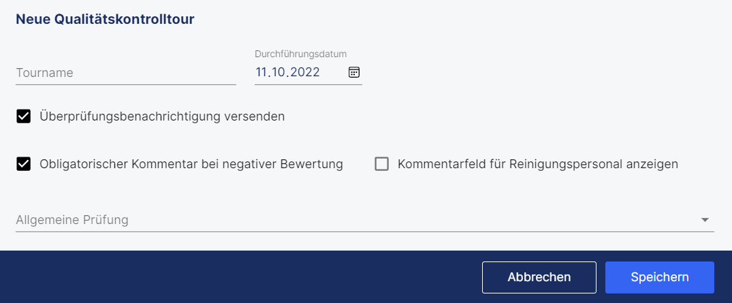732x303 pixels.
Task: Click the Durchführungsdatum field label
Action: point(301,54)
